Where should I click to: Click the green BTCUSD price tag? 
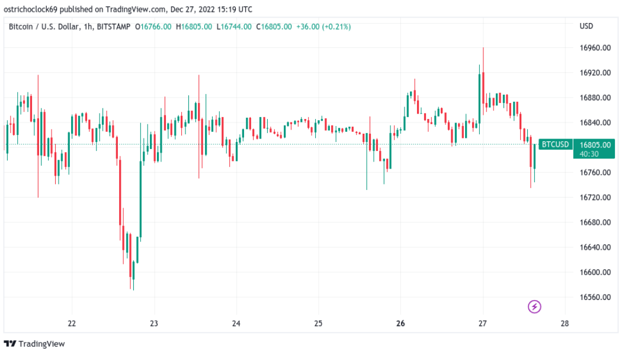[x=556, y=144]
